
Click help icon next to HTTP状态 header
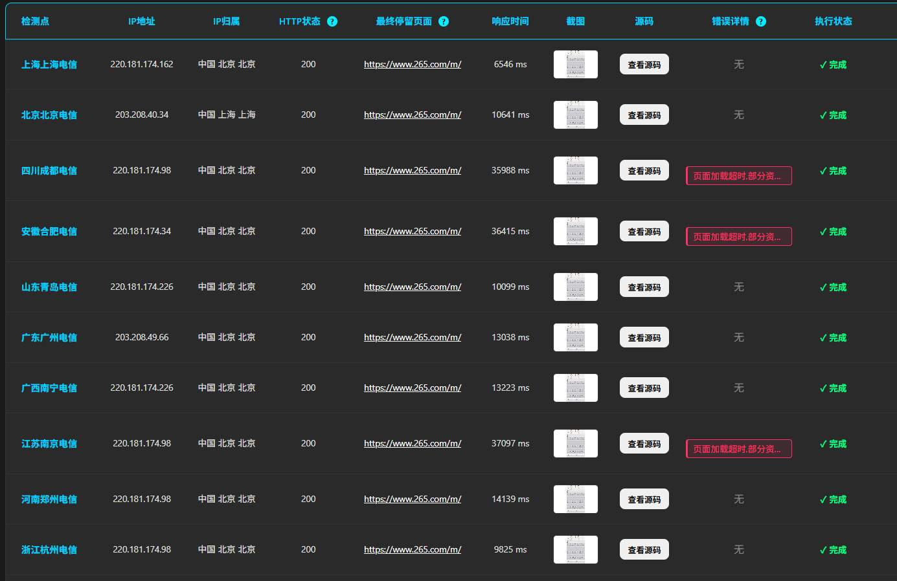pos(332,21)
